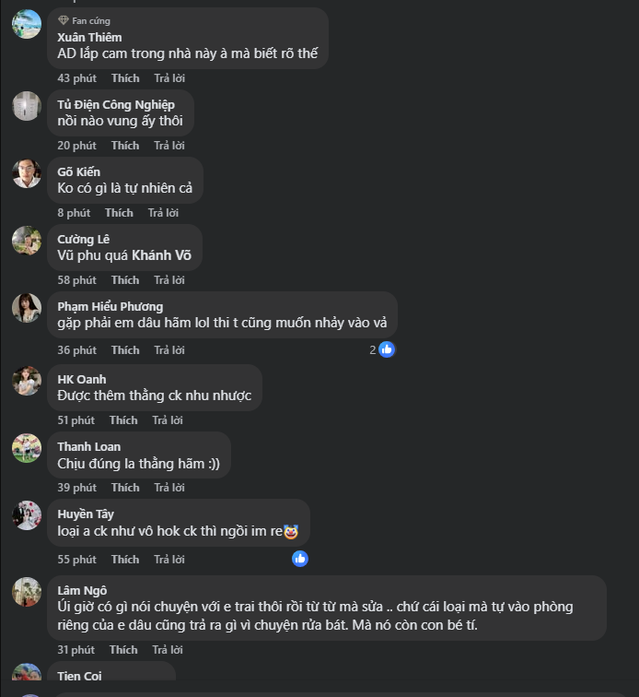Like Xuân Thiêm's comment with Thích
639x697 pixels.
tap(125, 78)
